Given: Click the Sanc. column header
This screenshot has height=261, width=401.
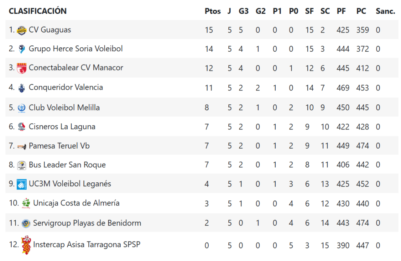Looking at the screenshot, I should point(385,11).
